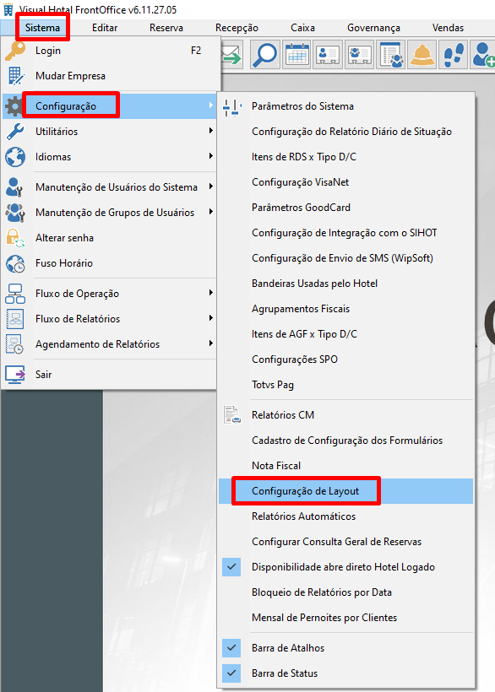The width and height of the screenshot is (495, 692).
Task: Toggle the Barra de Atalhos checkmark
Action: (x=231, y=648)
